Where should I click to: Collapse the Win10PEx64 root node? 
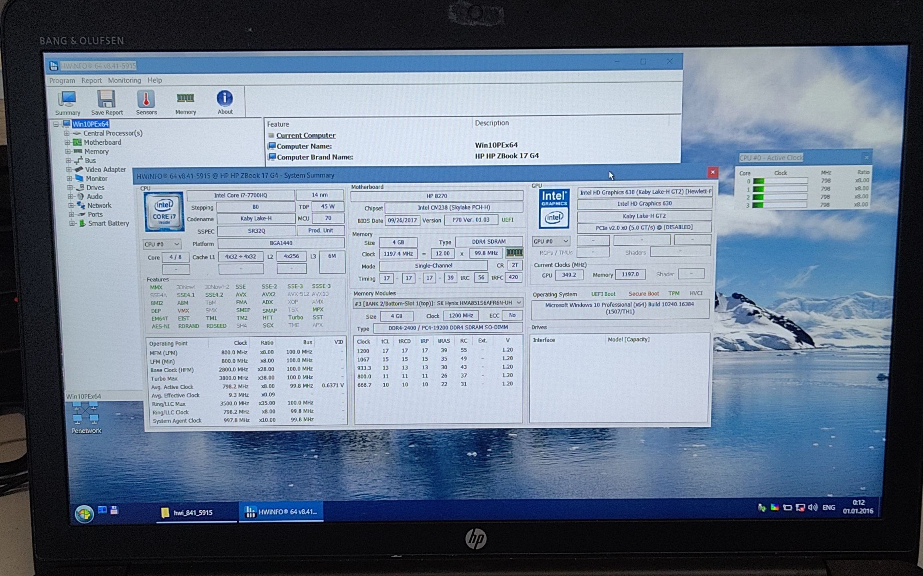pyautogui.click(x=56, y=124)
